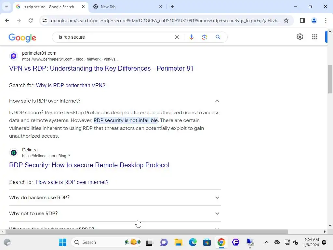This screenshot has width=333, height=250.
Task: Search for 'How safe is RDP over internet?'
Action: [x=72, y=182]
